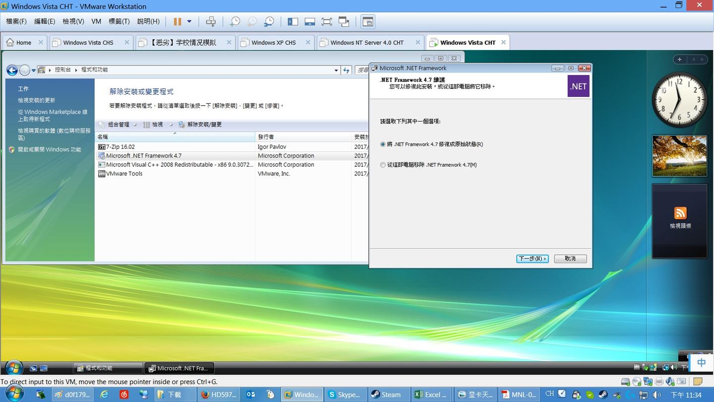Click the virtual network adapter status icon
Screen dimensions: 714x402
[x=648, y=382]
